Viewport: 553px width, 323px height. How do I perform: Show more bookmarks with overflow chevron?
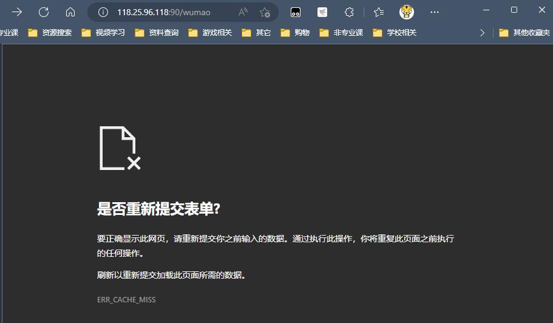[x=482, y=33]
